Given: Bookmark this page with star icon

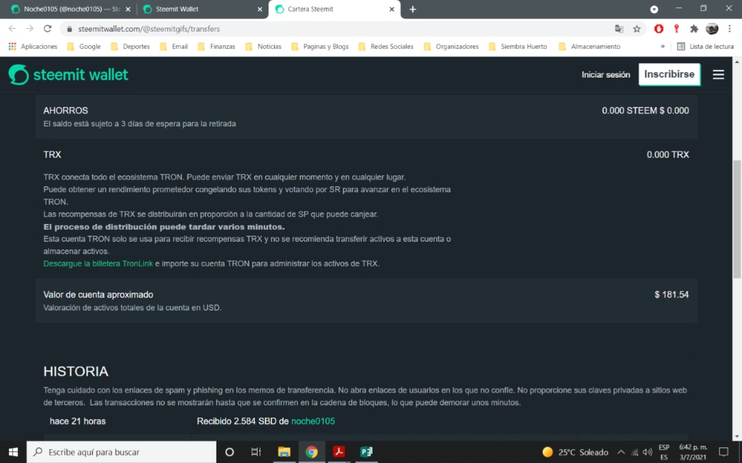Looking at the screenshot, I should [637, 29].
